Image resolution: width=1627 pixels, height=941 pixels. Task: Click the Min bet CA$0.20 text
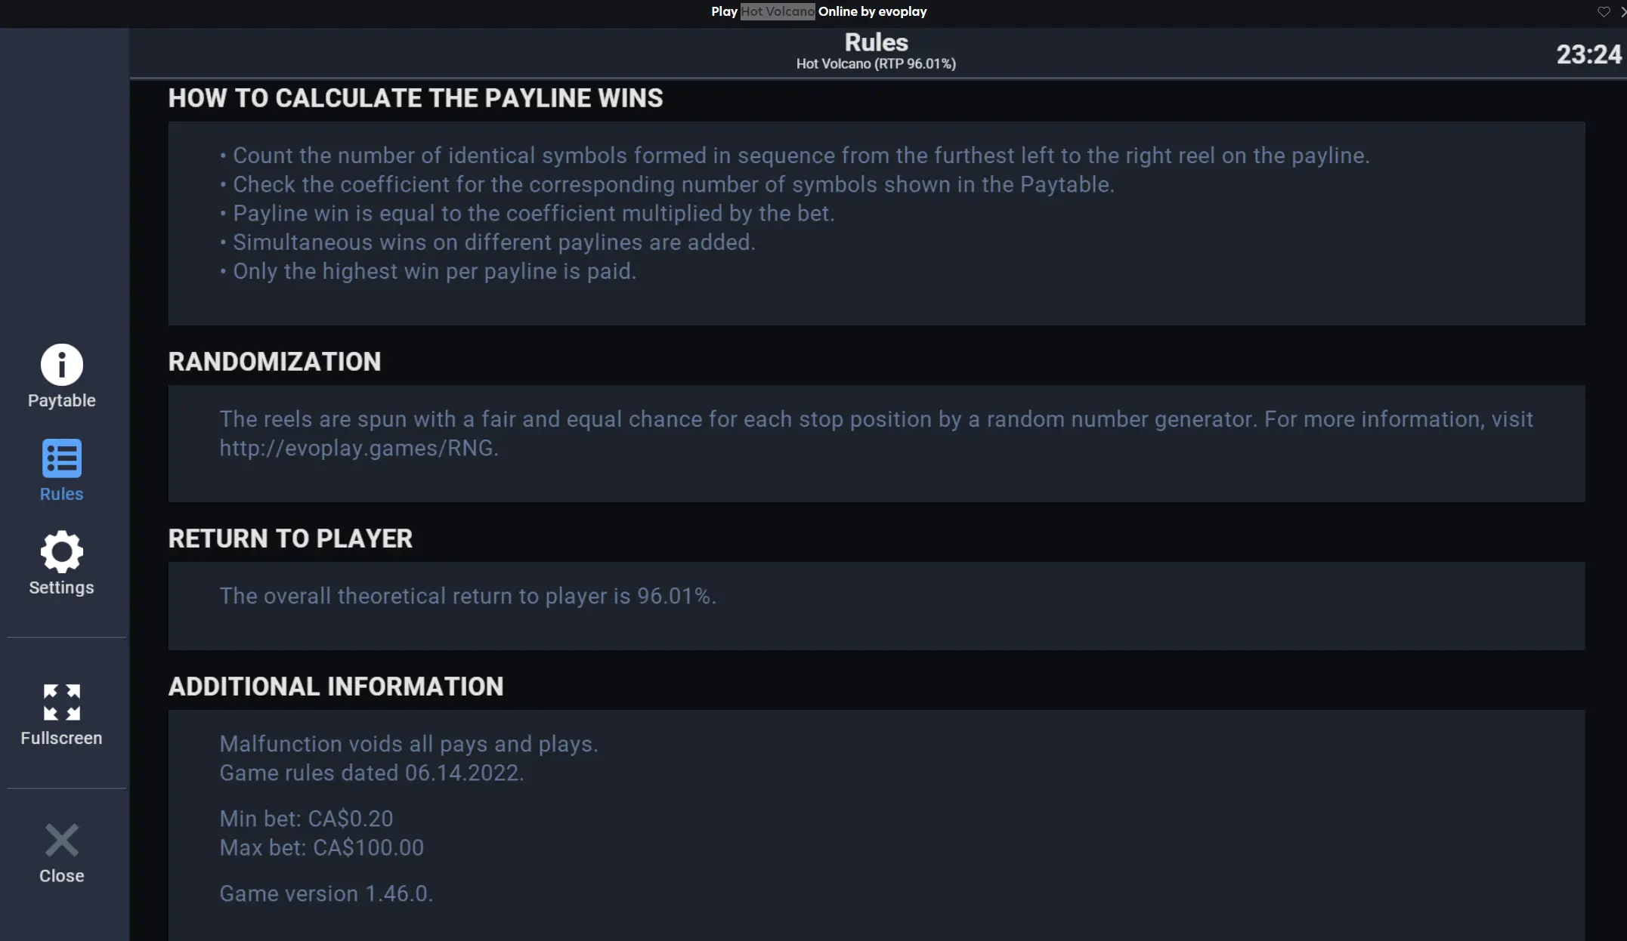pyautogui.click(x=306, y=819)
